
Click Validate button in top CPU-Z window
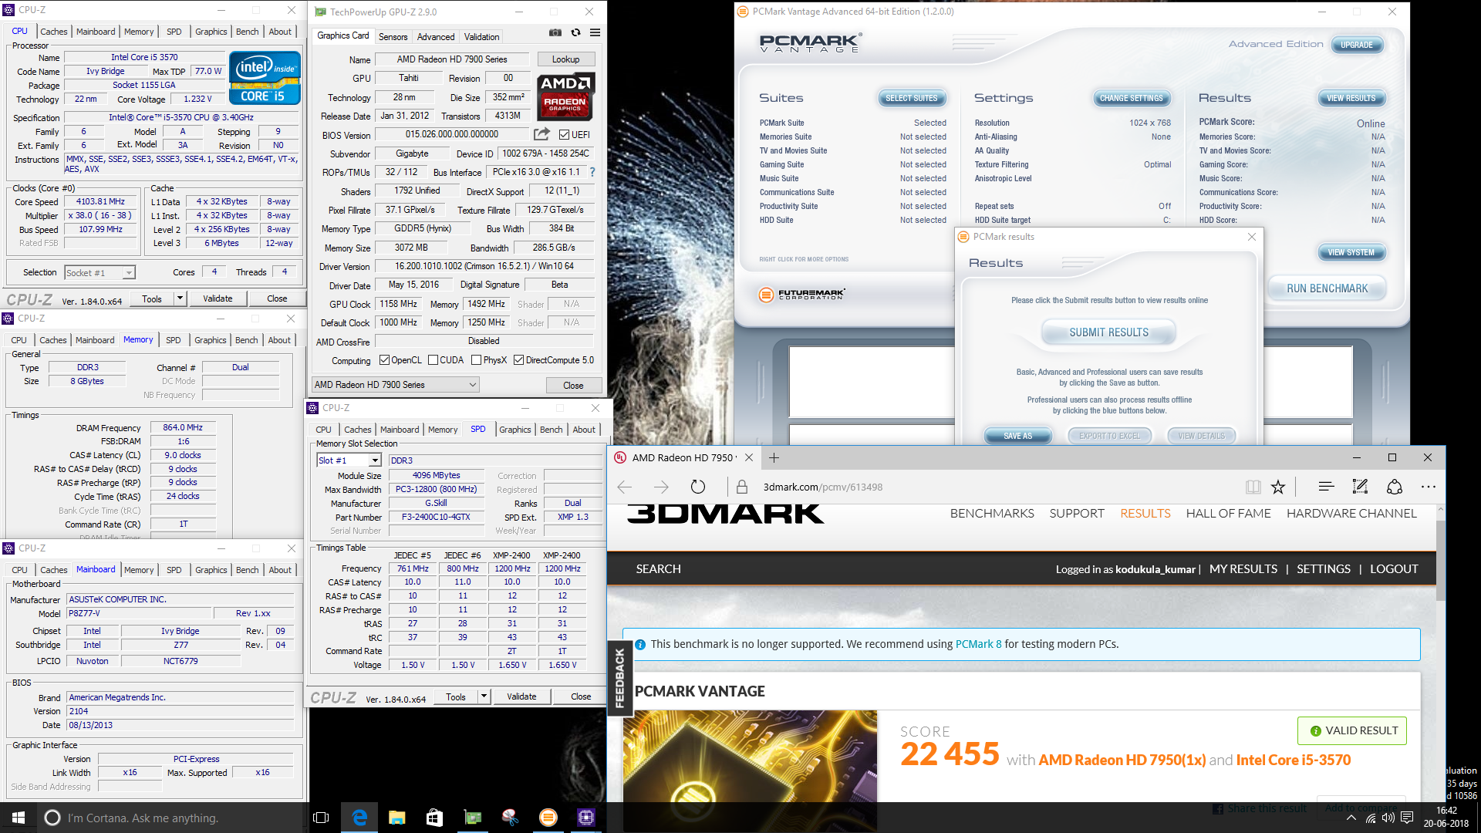click(x=218, y=298)
